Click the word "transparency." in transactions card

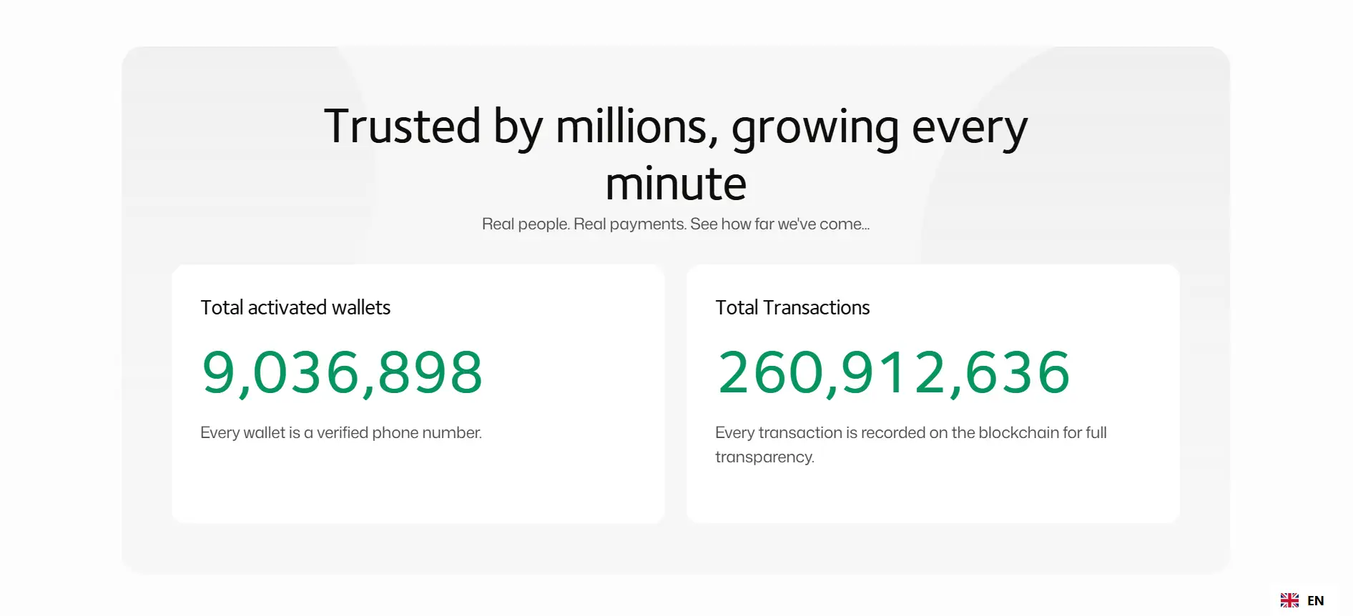764,457
